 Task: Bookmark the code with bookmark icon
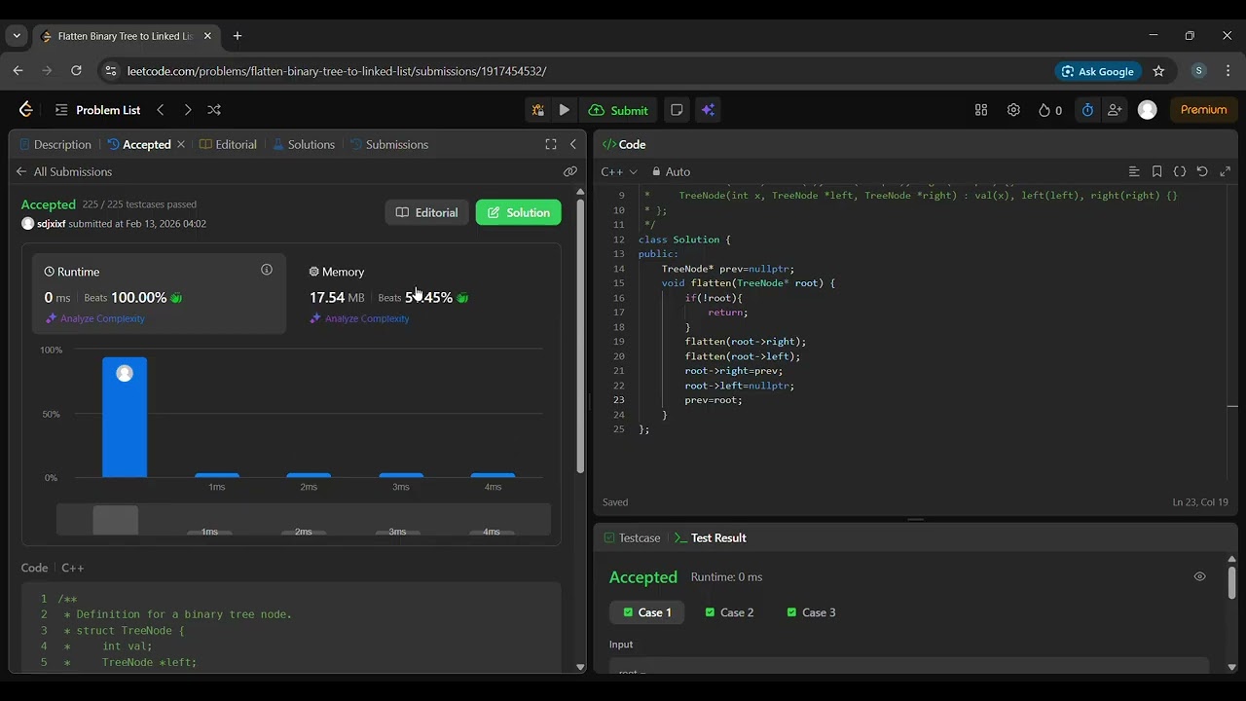1156,171
